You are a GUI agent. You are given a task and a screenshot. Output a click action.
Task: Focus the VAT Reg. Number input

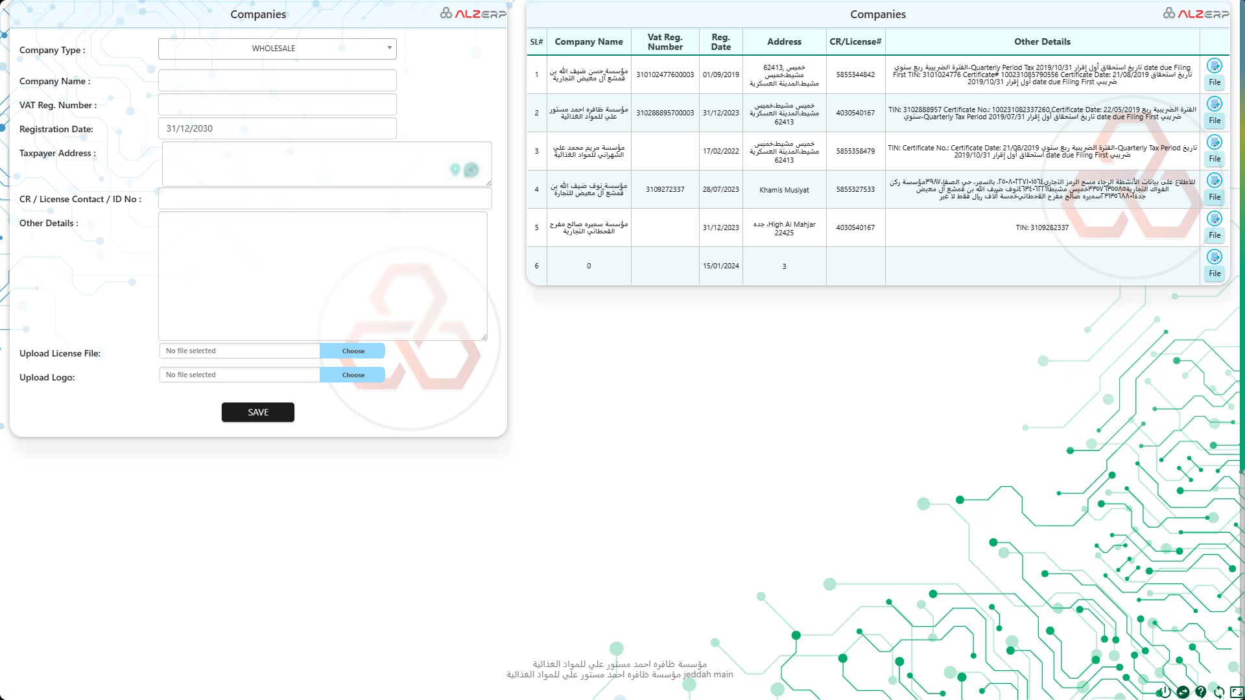click(278, 104)
